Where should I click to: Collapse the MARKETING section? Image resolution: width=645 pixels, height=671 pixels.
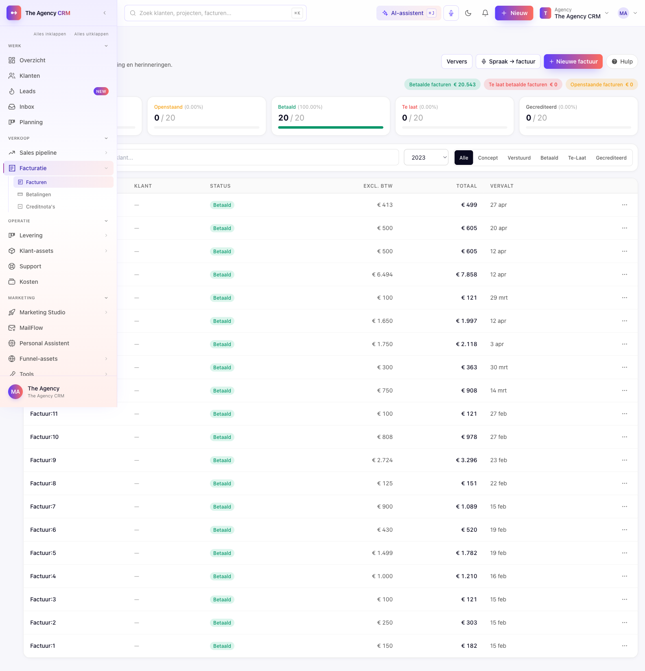click(106, 298)
